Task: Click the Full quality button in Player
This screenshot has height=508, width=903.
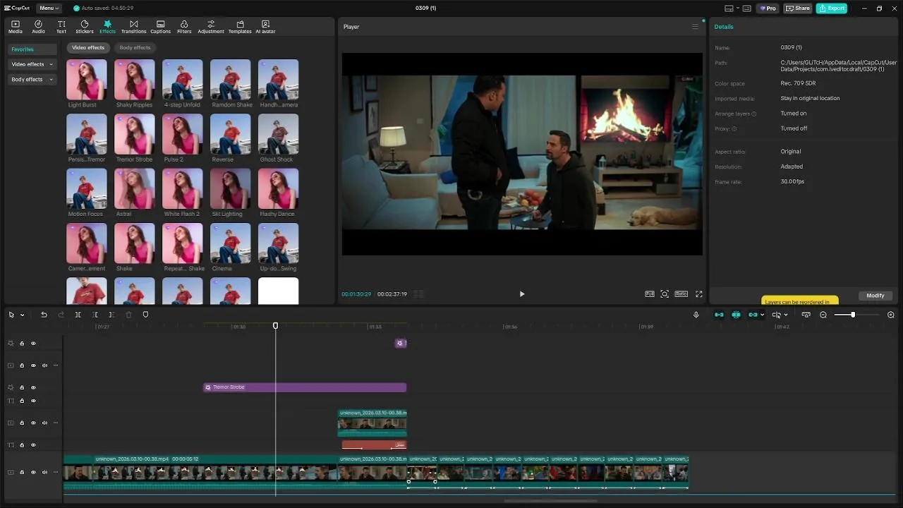Action: [x=650, y=294]
